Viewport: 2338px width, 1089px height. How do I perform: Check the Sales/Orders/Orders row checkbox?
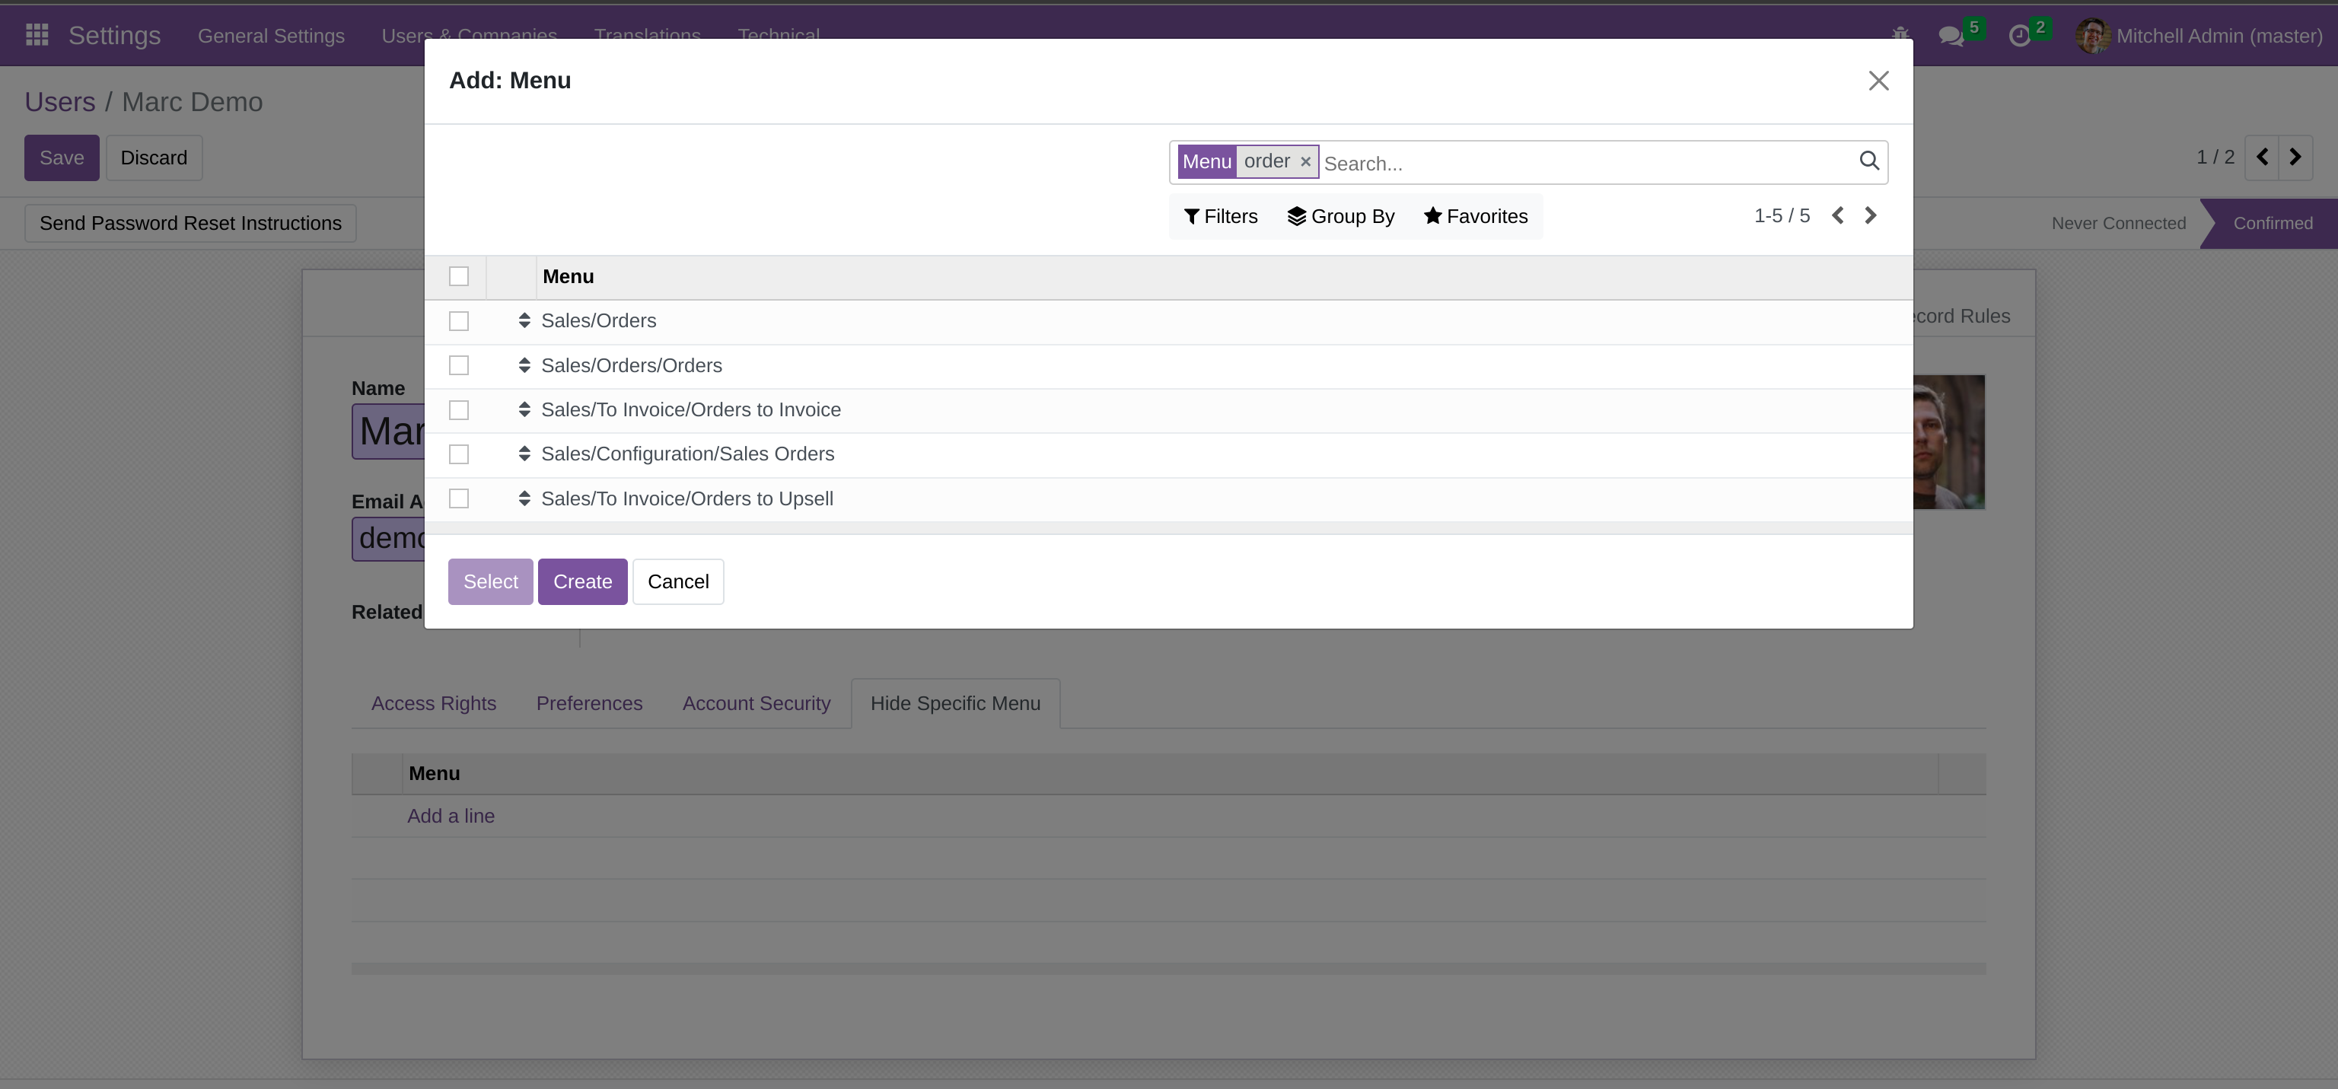point(459,366)
